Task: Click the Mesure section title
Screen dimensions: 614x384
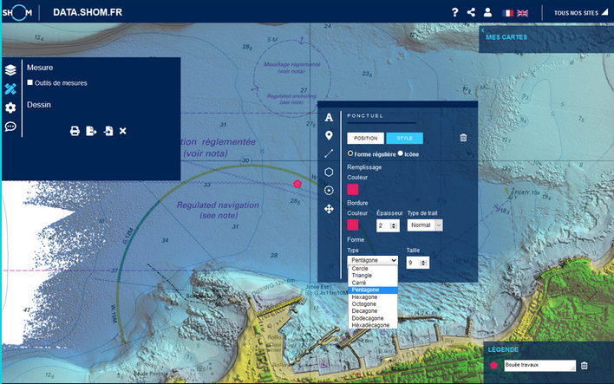Action: (x=40, y=68)
